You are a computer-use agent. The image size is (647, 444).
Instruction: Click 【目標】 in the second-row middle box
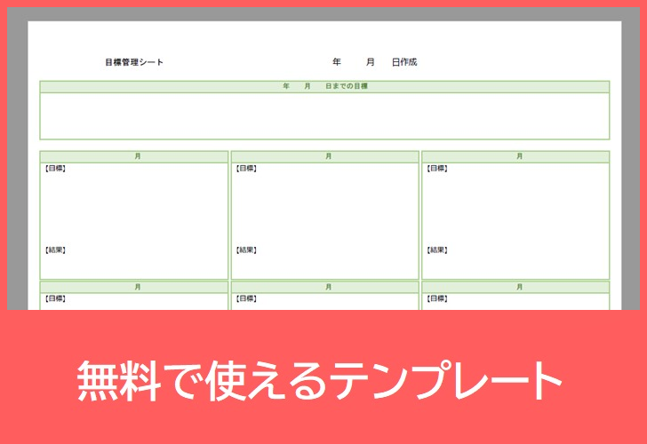pyautogui.click(x=246, y=299)
